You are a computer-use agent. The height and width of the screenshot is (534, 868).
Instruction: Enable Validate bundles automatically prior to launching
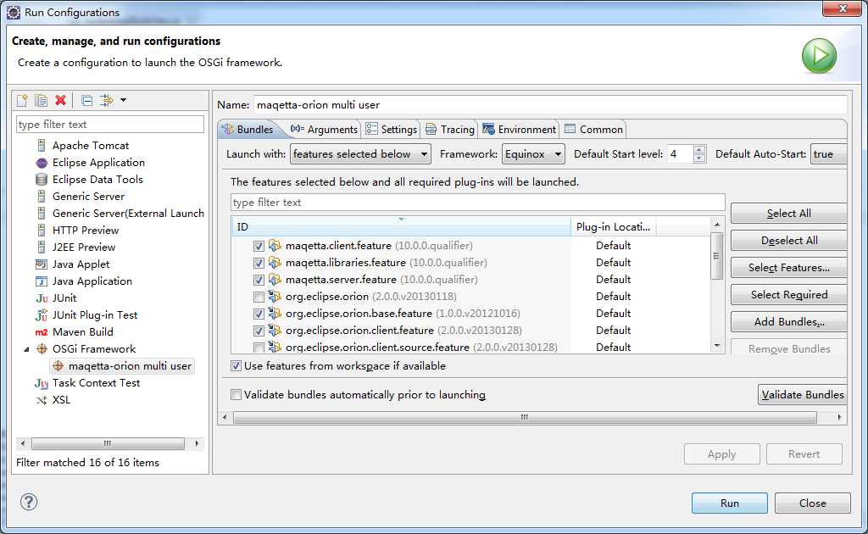pos(236,394)
